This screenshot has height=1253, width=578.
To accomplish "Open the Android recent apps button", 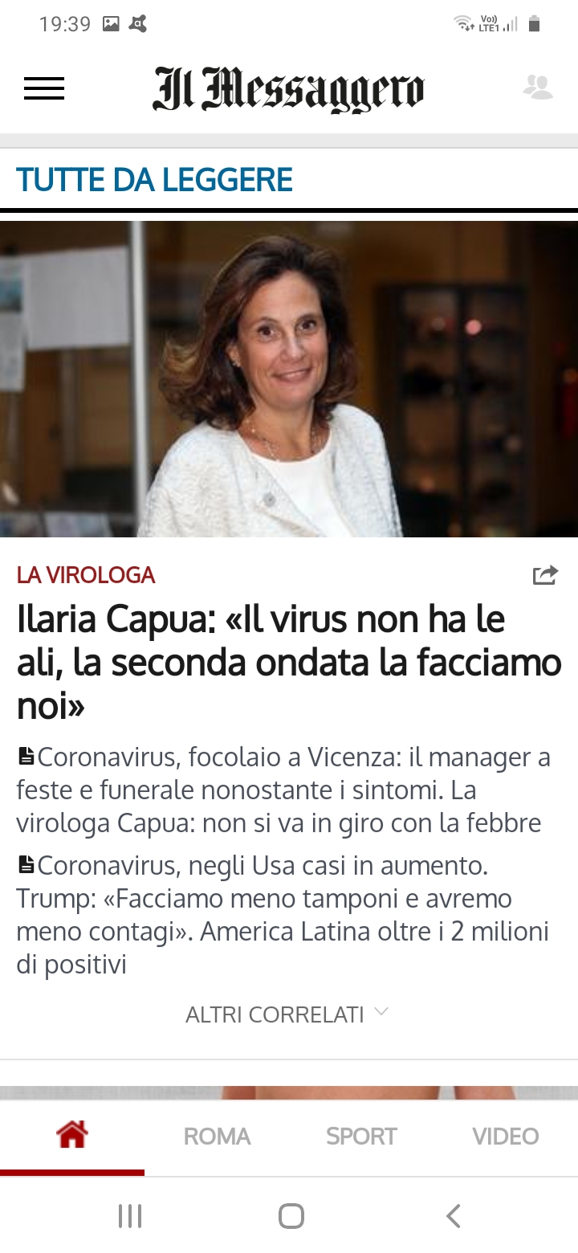I will [x=130, y=1216].
